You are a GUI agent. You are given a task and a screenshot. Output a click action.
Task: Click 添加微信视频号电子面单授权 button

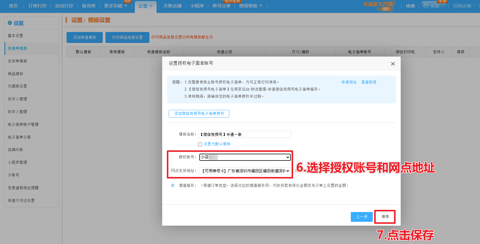(x=199, y=114)
